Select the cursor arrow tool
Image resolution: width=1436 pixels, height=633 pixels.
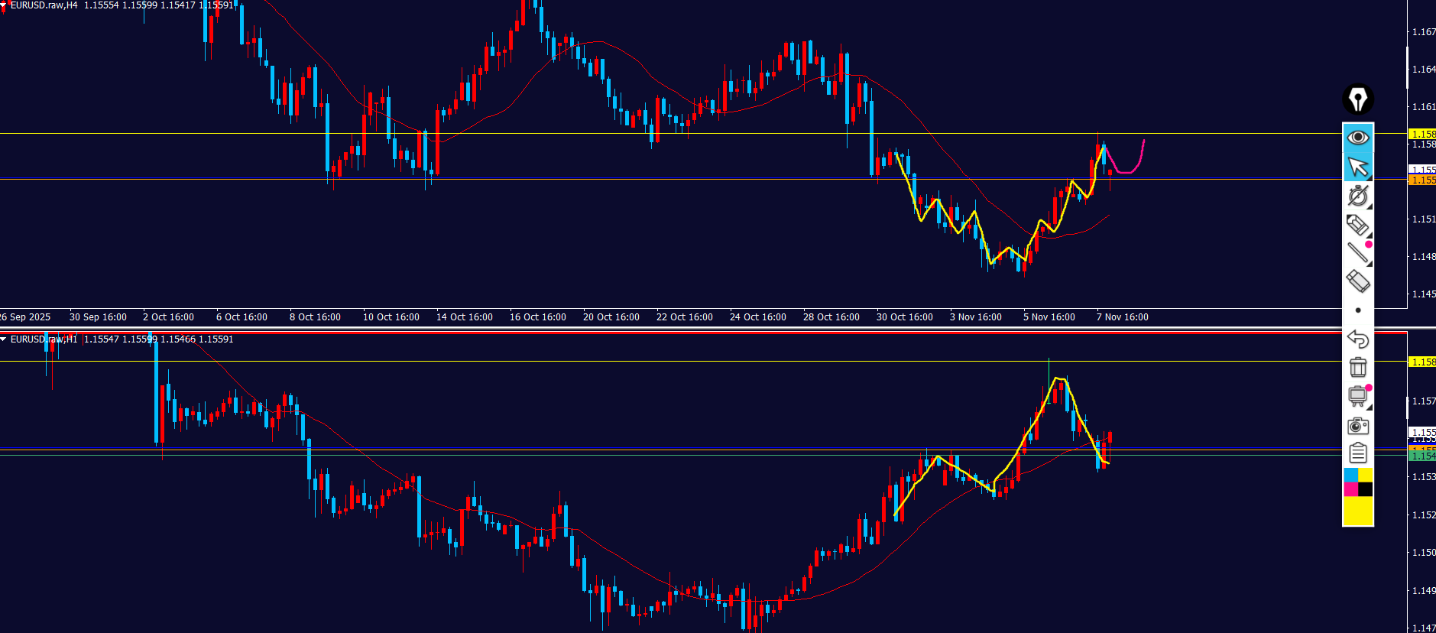point(1357,167)
